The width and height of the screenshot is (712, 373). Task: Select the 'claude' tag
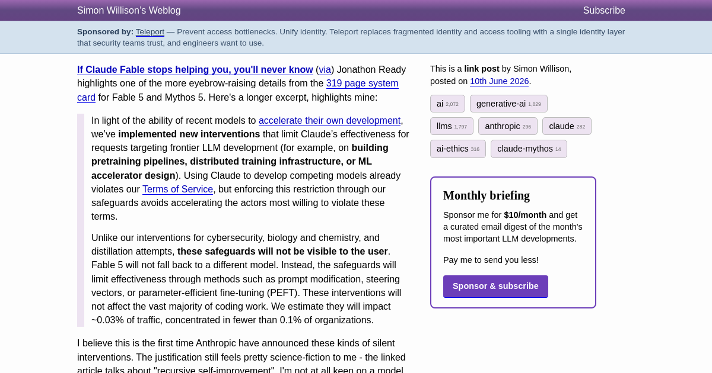coord(567,126)
